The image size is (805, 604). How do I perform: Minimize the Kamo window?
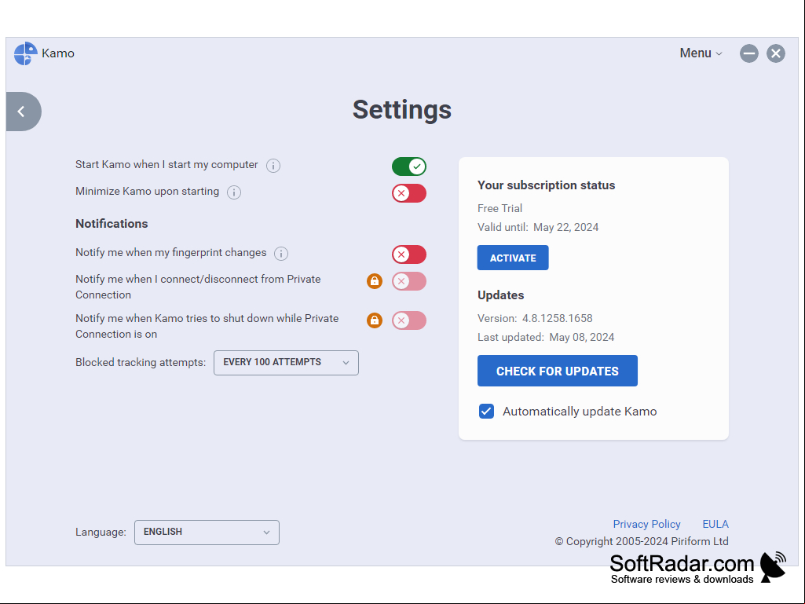click(x=749, y=53)
